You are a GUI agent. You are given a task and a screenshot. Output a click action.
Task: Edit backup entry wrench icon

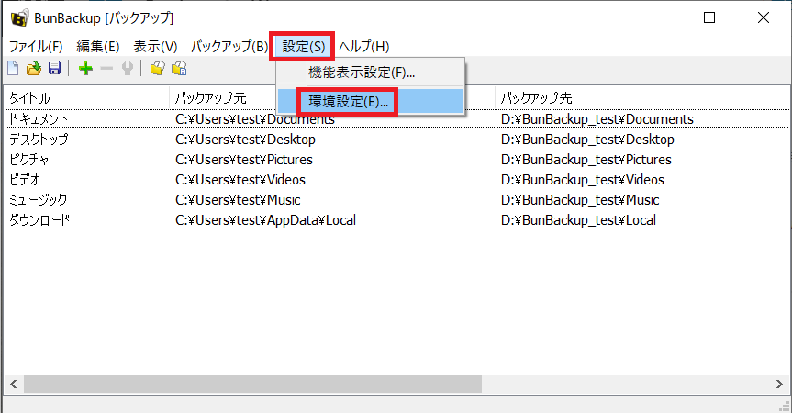tap(128, 68)
